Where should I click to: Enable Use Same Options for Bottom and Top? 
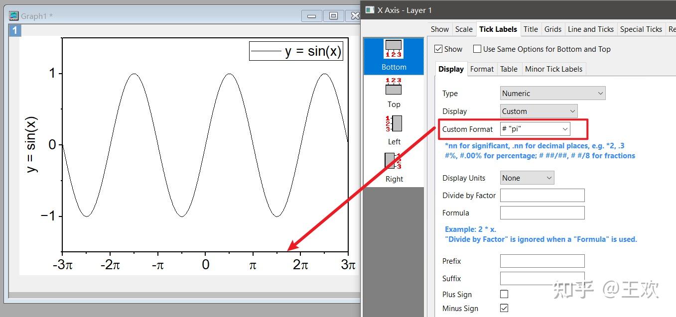pos(477,49)
